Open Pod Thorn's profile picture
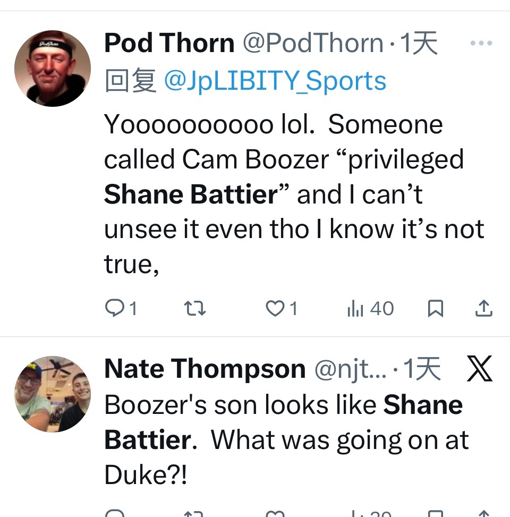This screenshot has width=510, height=517. coord(52,69)
